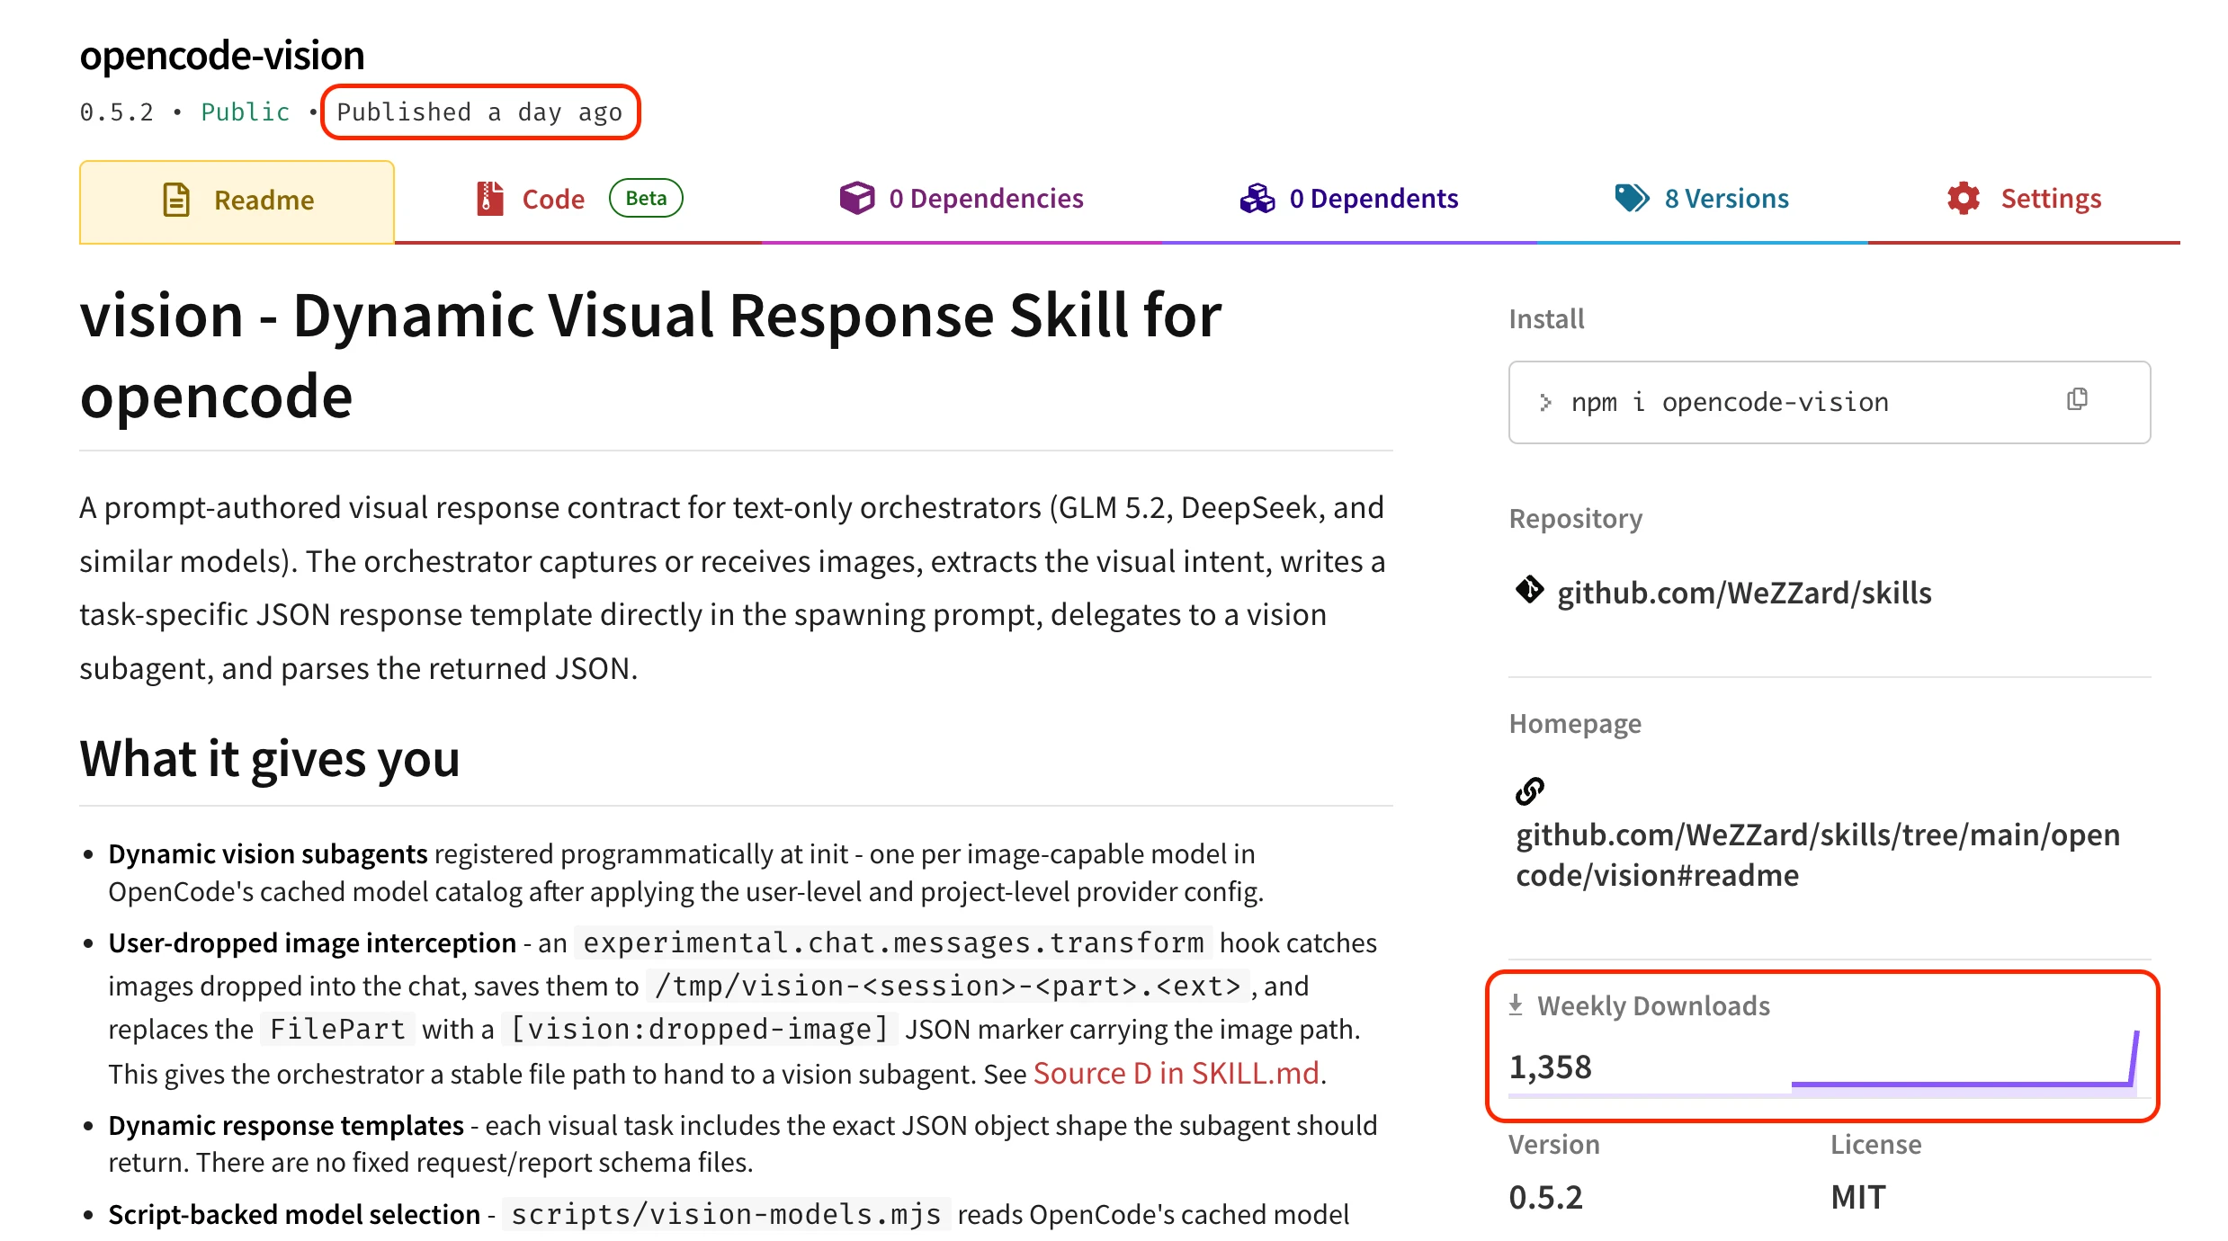Screen dimensions: 2228x1241
Task: Click the Dynamic vision subagents bold text
Action: click(x=268, y=853)
